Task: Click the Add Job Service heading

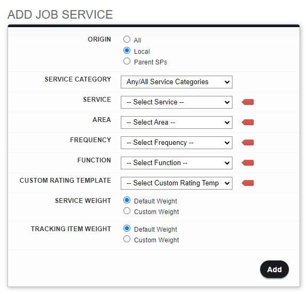Action: [x=60, y=14]
